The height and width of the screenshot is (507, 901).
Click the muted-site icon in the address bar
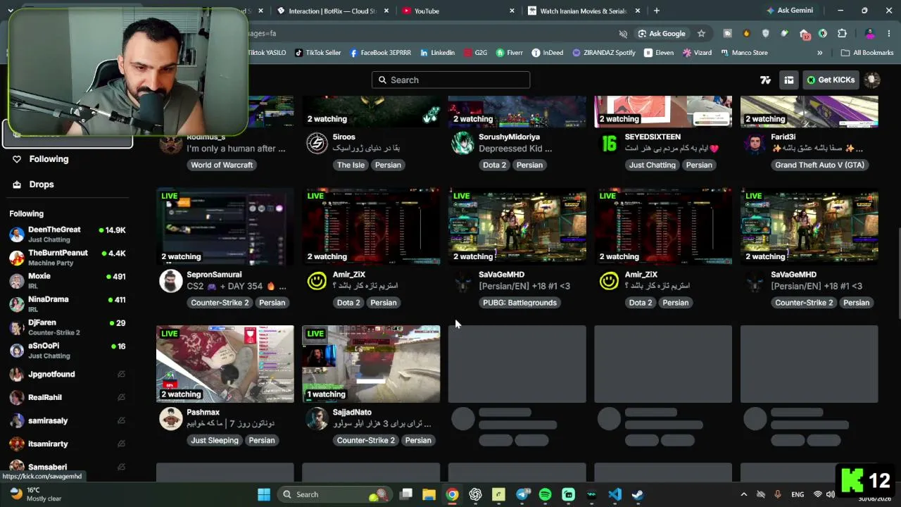[623, 33]
